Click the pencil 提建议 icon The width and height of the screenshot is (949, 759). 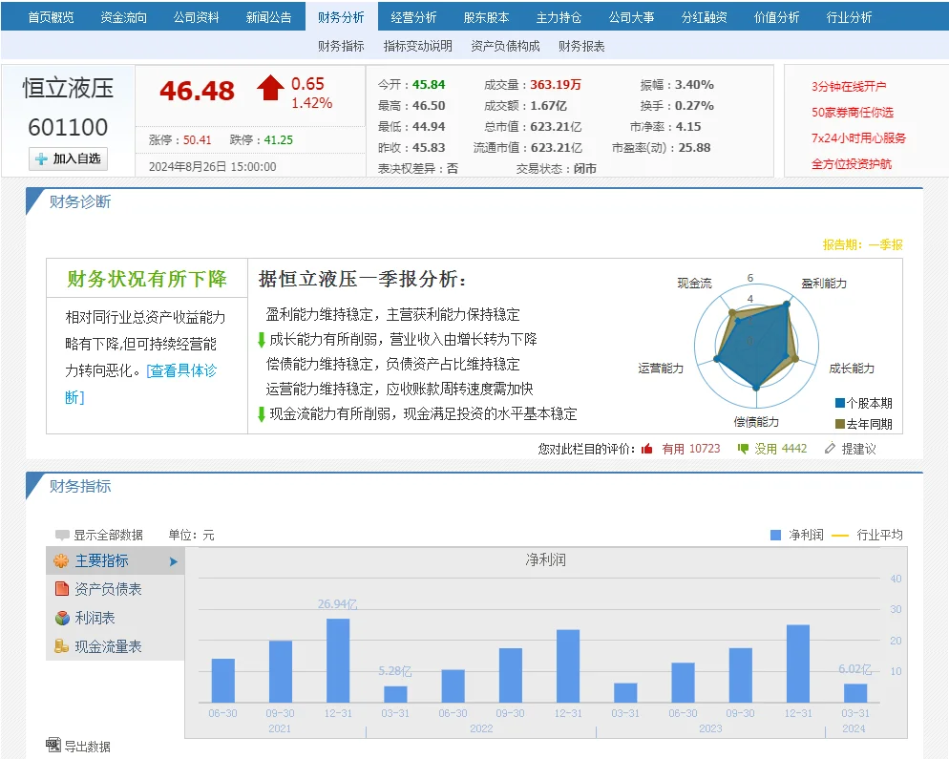point(830,449)
